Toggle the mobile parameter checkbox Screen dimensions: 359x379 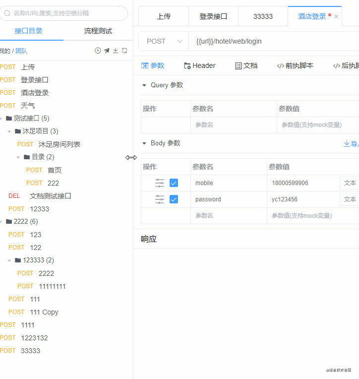174,183
